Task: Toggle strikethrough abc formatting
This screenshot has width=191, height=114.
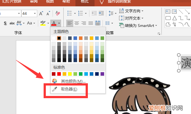Action: coord(12,23)
